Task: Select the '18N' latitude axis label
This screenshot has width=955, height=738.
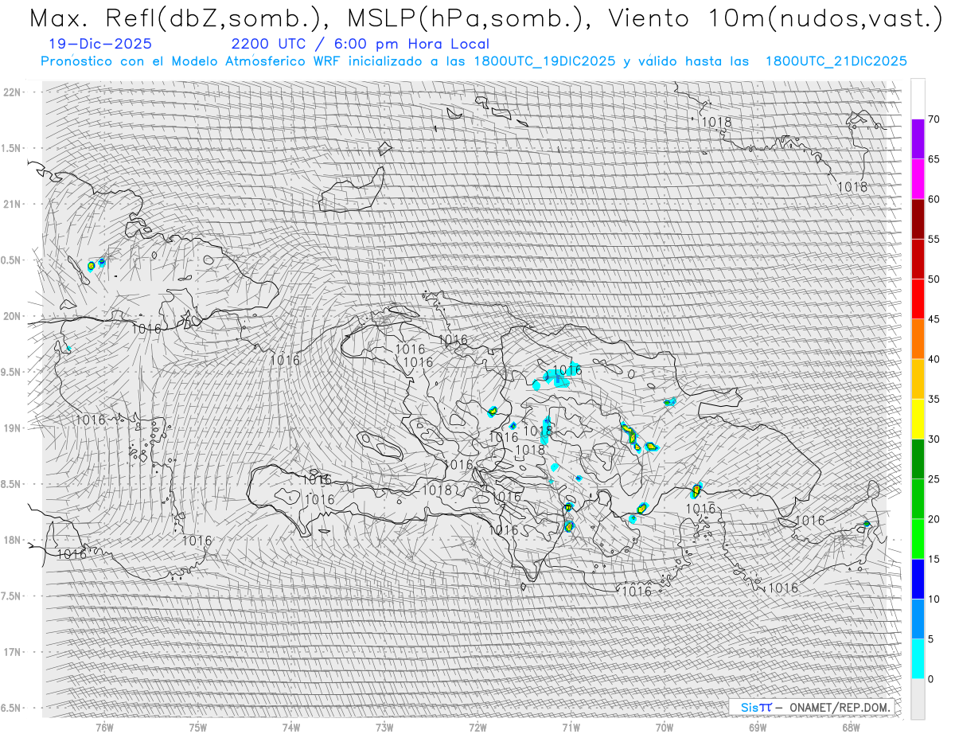Action: [x=11, y=541]
